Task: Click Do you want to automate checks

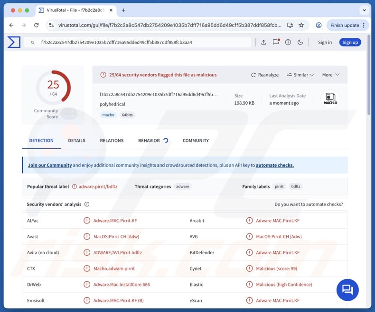Action: coord(309,204)
